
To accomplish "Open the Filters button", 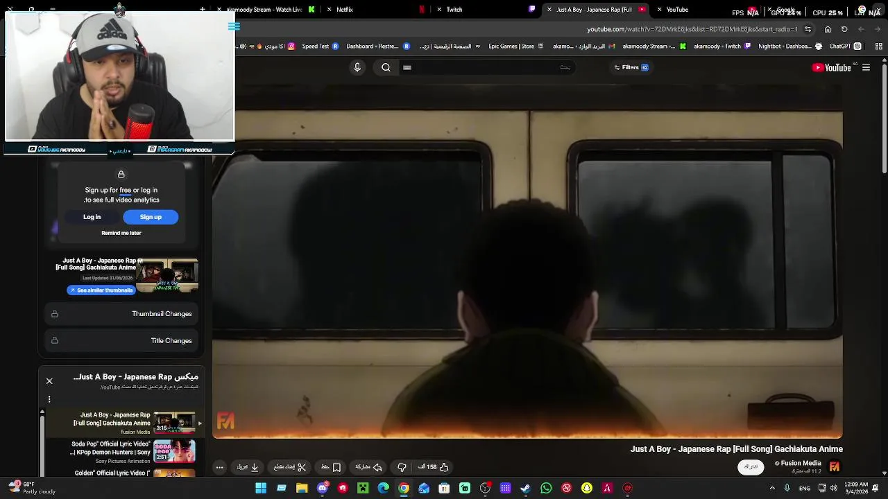I will [x=631, y=67].
